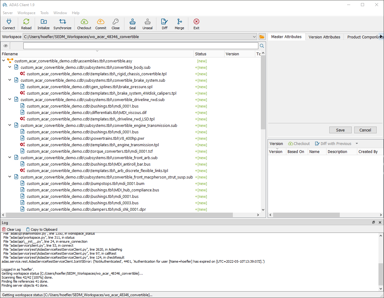Viewport: 384px width, 298px height.
Task: Switch to the Version Attributes tab
Action: pos(324,37)
